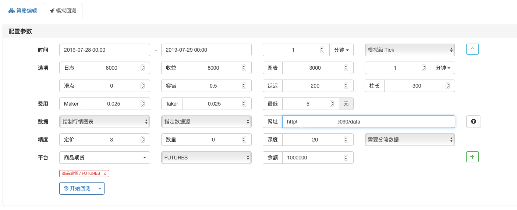This screenshot has width=517, height=210.
Task: Click the Maker fee input field
Action: (x=113, y=104)
